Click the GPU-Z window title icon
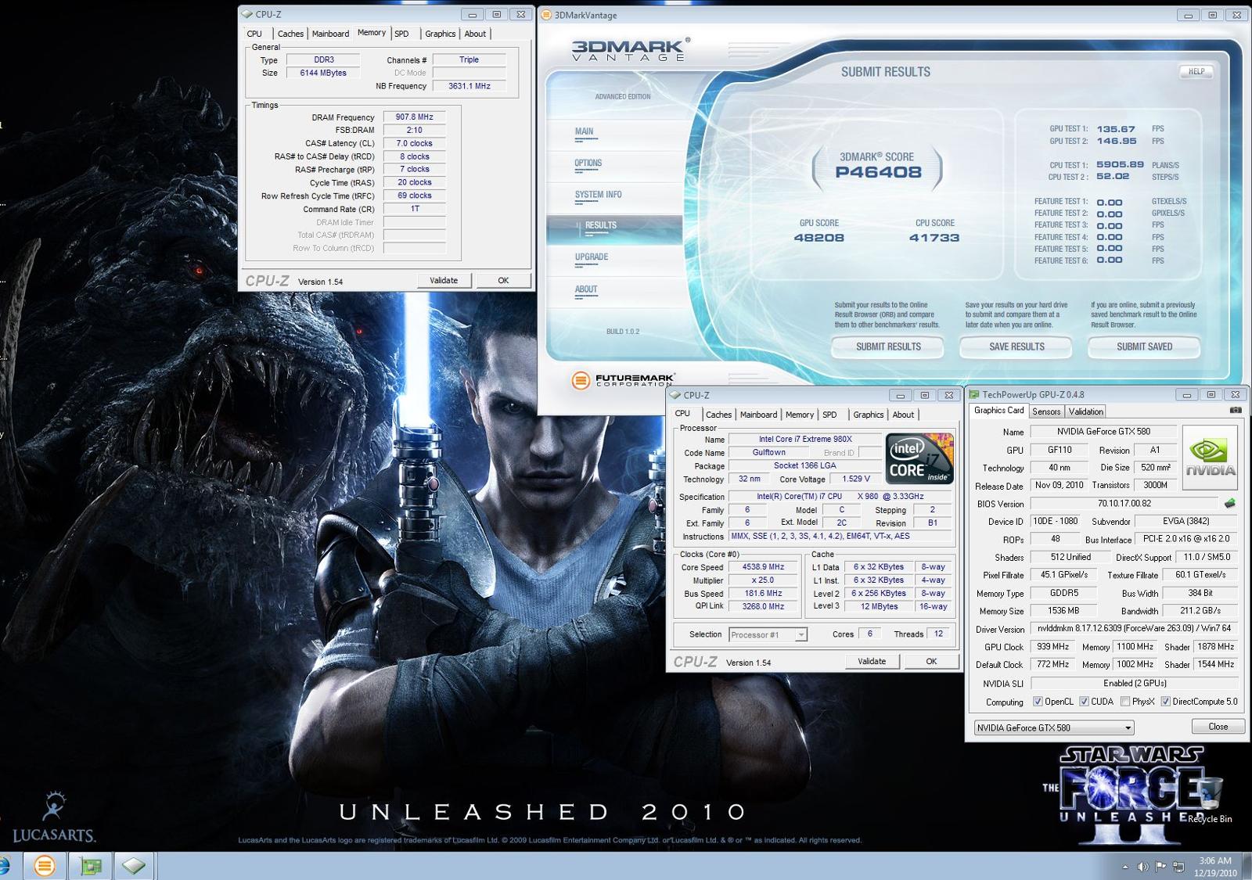Screen dimensions: 1252x880 (x=974, y=394)
